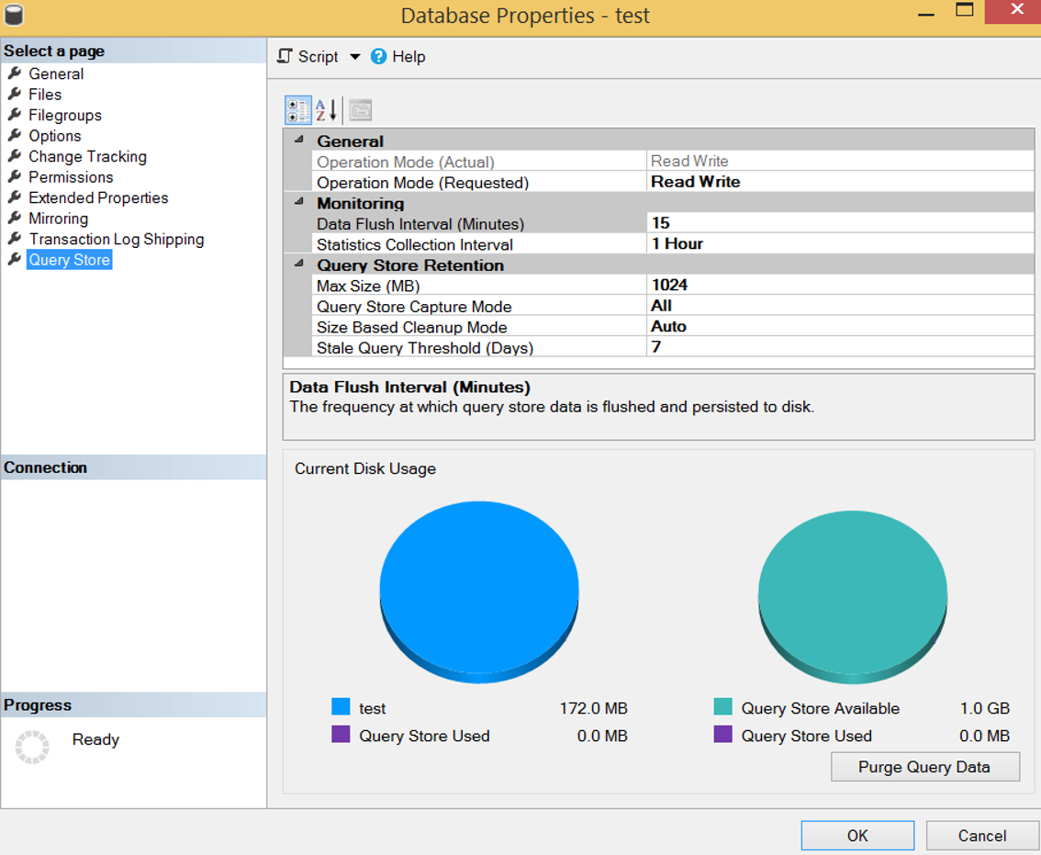The image size is (1041, 855).
Task: Open the Files page
Action: point(45,95)
